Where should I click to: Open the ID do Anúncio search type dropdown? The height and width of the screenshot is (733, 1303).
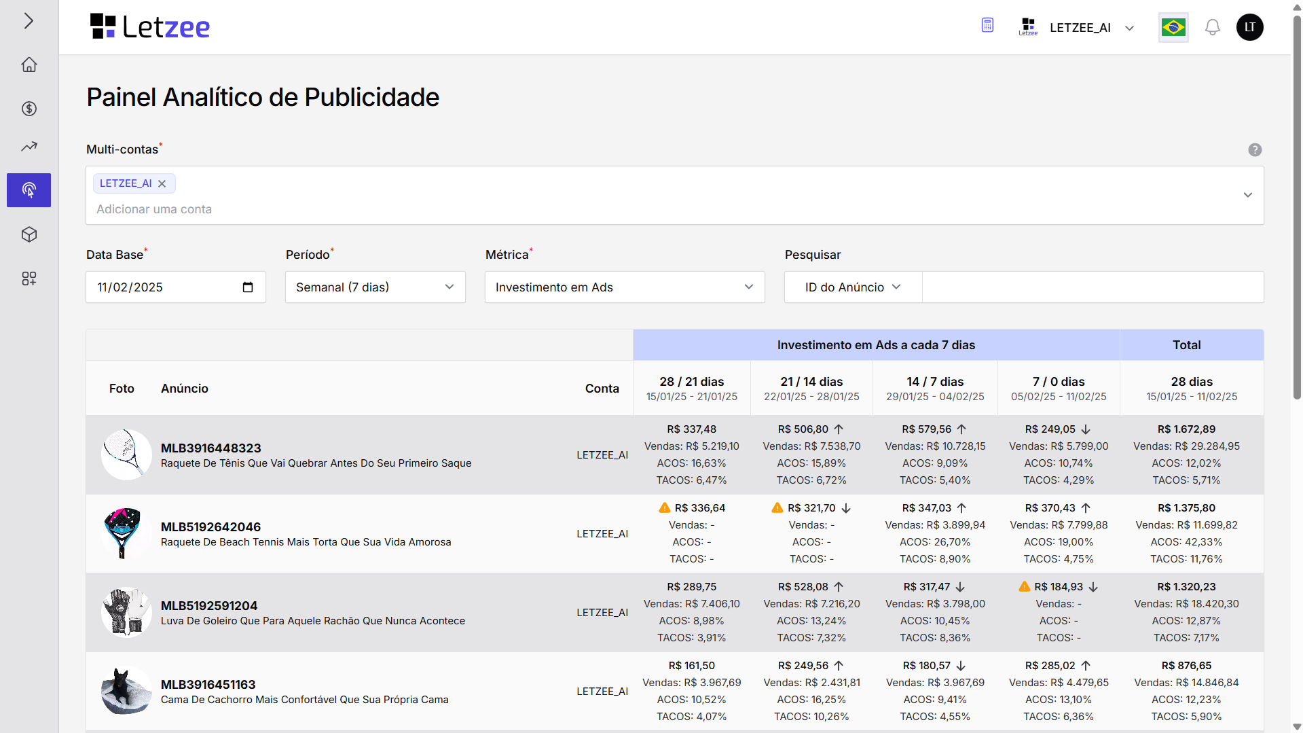tap(853, 287)
